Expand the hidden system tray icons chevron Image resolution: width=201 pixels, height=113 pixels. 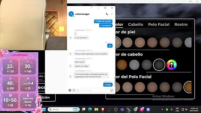tap(162, 110)
